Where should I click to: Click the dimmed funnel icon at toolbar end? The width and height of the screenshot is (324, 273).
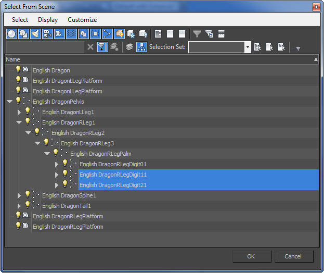[x=296, y=47]
